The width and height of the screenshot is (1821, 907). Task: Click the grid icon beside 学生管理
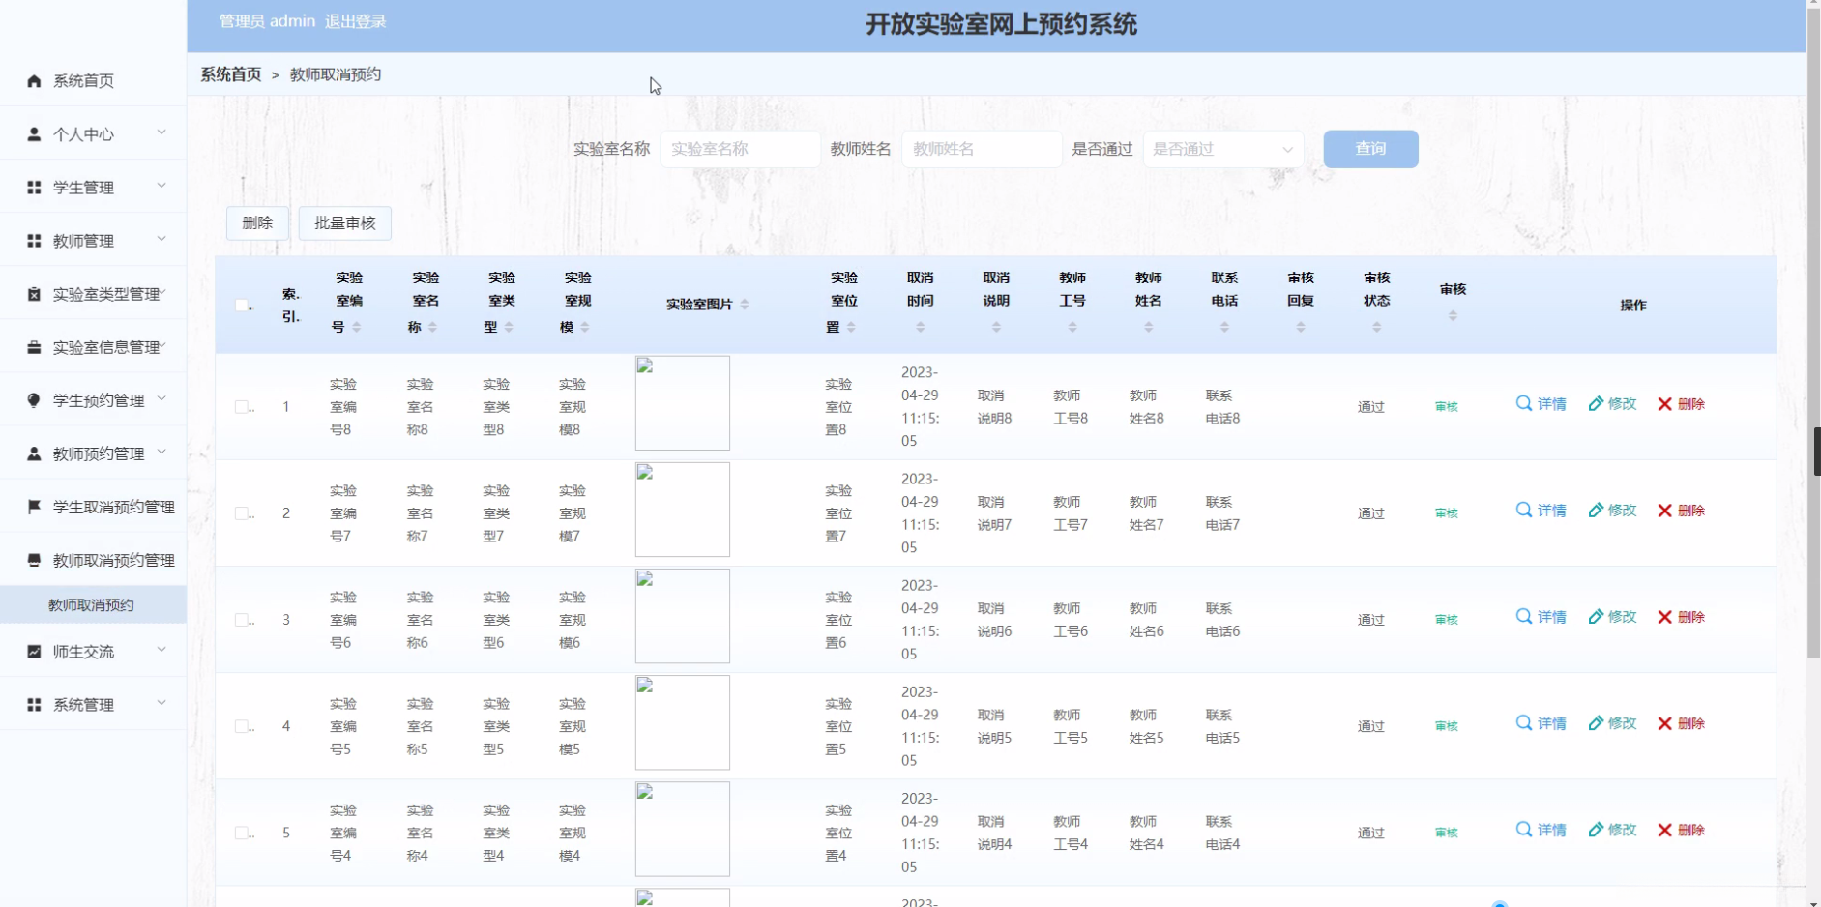34,188
